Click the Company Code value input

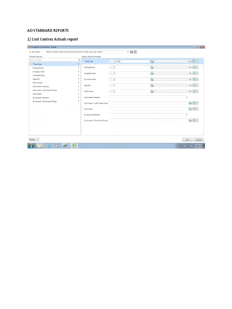(x=133, y=74)
